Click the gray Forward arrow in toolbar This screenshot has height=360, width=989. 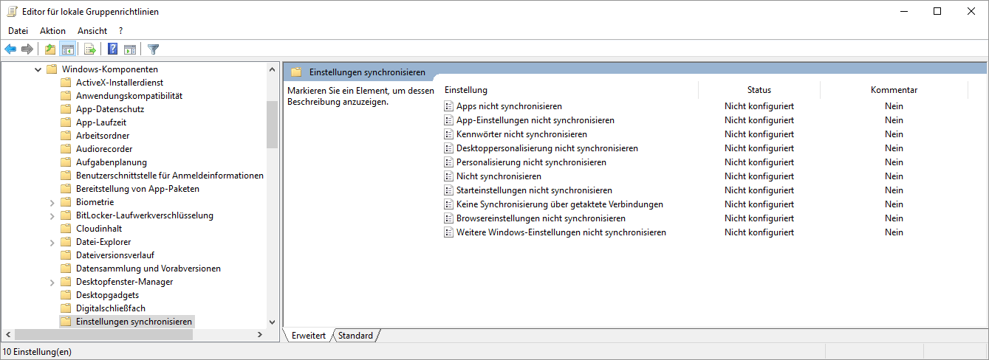click(27, 49)
